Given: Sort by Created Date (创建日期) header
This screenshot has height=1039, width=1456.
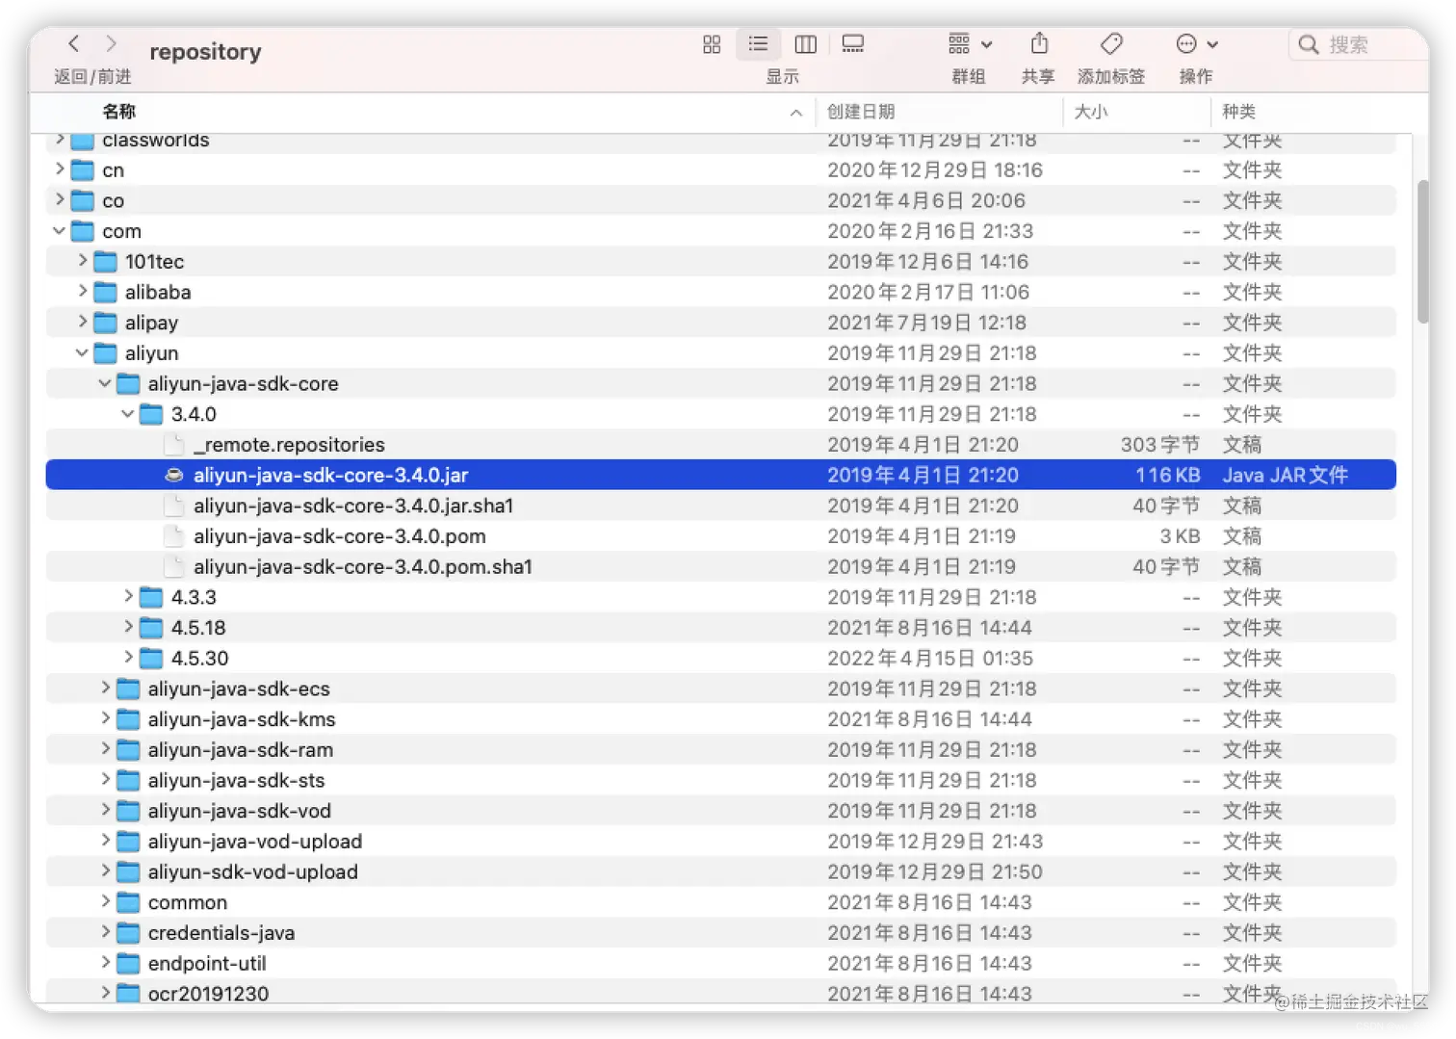Looking at the screenshot, I should 860,112.
